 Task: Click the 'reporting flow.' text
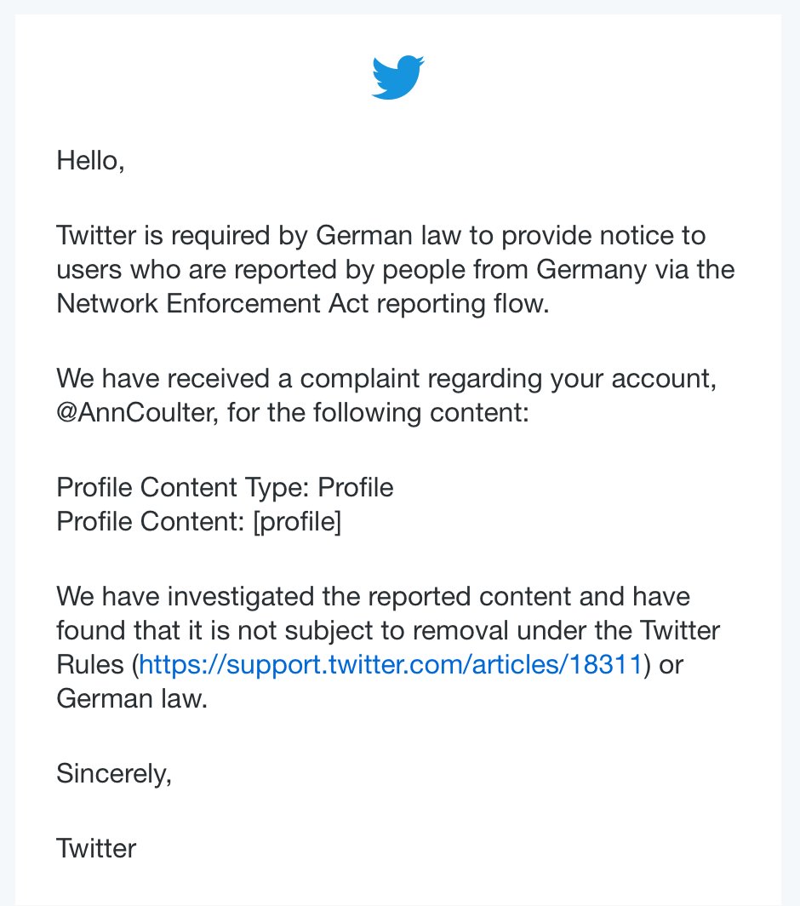point(463,304)
